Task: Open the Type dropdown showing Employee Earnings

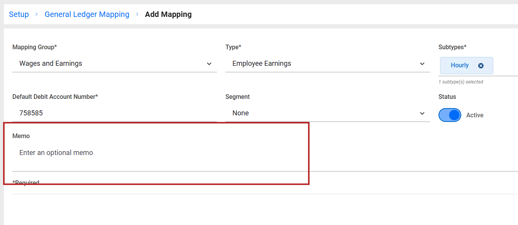Action: tap(328, 63)
